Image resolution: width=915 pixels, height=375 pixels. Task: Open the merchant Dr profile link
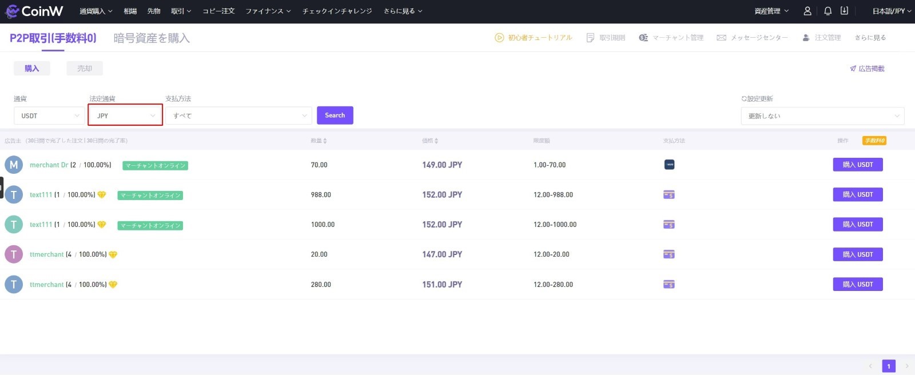tap(49, 165)
